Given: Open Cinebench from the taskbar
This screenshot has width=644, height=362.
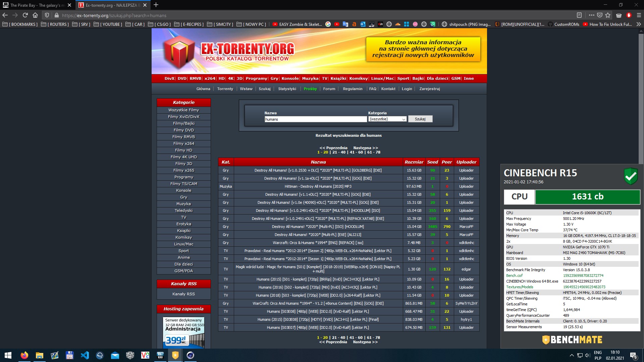Looking at the screenshot, I should click(191, 355).
